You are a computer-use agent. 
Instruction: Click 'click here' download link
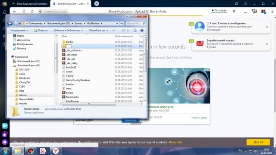click(186, 57)
